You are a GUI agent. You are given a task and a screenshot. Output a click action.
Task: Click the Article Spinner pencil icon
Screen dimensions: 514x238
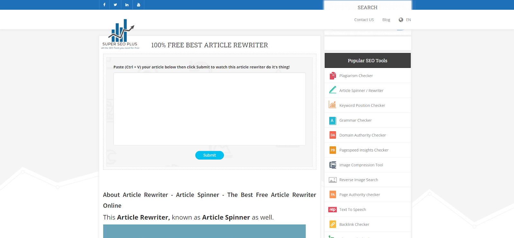333,90
